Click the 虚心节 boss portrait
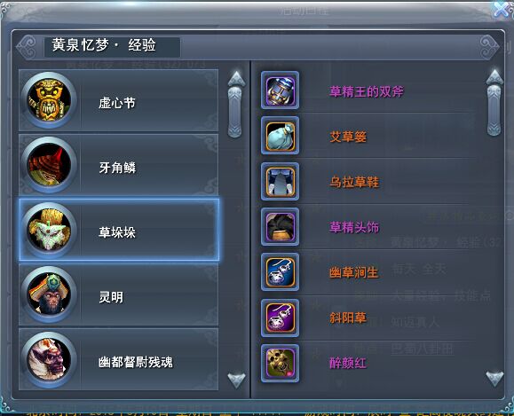Image resolution: width=514 pixels, height=416 pixels. coord(49,100)
